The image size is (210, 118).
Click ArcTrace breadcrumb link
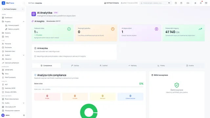[31, 3]
